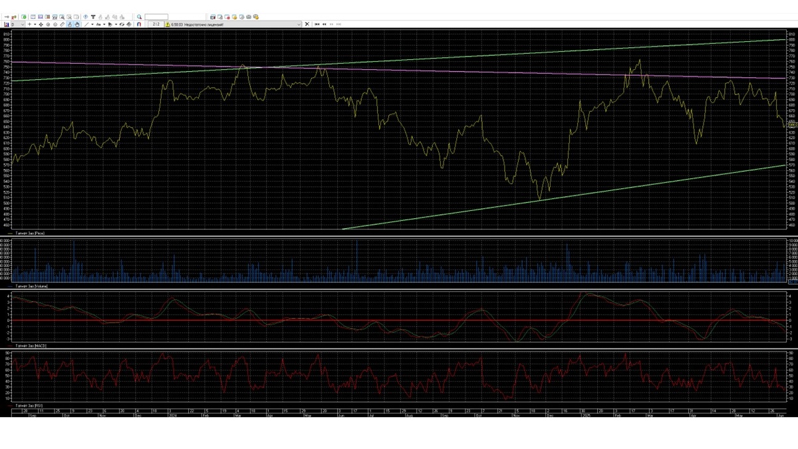Select the Aa text label tool
This screenshot has width=798, height=449.
click(x=98, y=24)
